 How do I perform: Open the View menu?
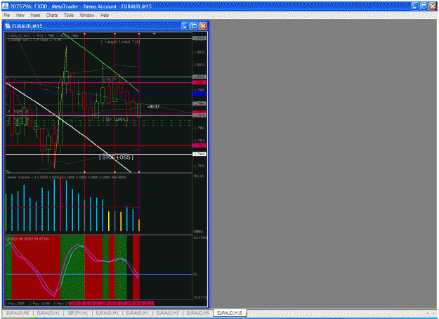(20, 15)
